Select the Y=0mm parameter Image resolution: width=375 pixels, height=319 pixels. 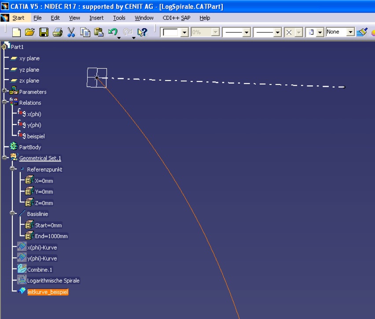coord(44,192)
